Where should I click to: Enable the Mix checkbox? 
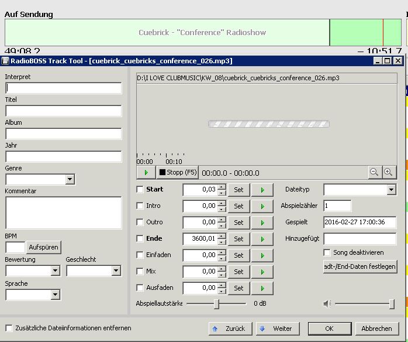coord(140,272)
